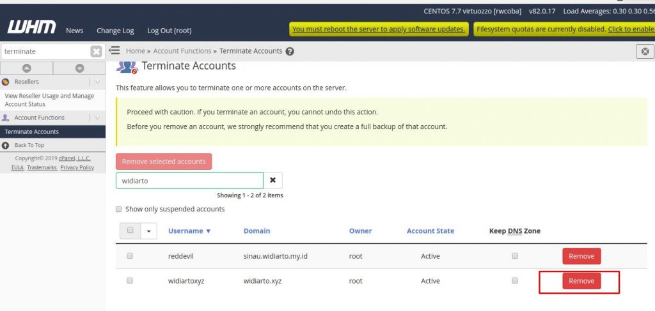
Task: Click the Account Functions section icon
Action: point(5,118)
